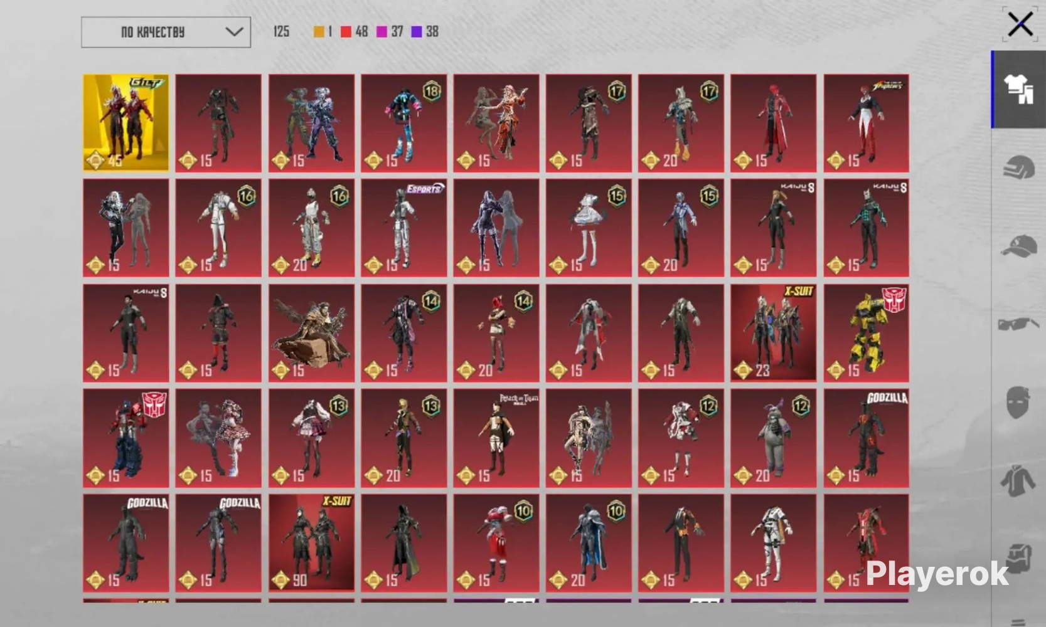Select the red-haired long red coat outfit
This screenshot has width=1046, height=627.
[773, 123]
